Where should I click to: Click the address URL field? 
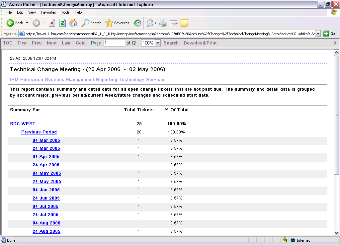[170, 34]
